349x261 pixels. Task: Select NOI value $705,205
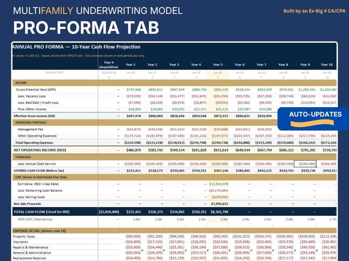308,150
